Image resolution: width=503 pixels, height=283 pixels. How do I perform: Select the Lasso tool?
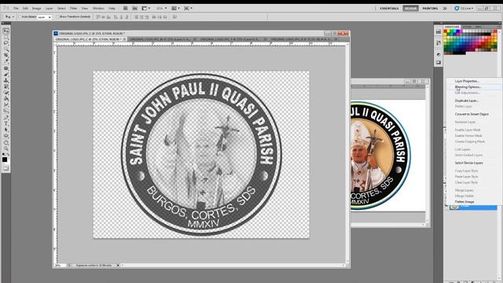pos(6,42)
